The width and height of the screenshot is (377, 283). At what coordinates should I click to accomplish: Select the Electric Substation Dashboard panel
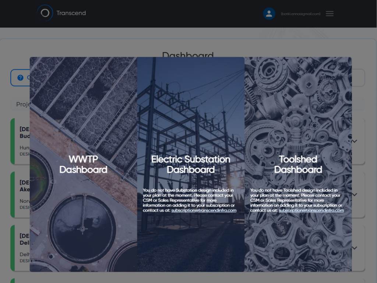191,164
